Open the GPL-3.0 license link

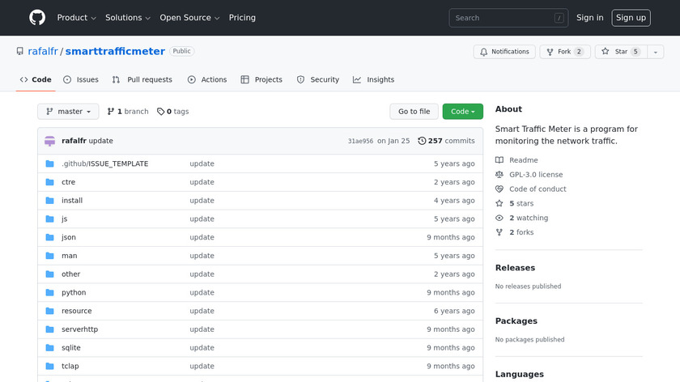[535, 175]
